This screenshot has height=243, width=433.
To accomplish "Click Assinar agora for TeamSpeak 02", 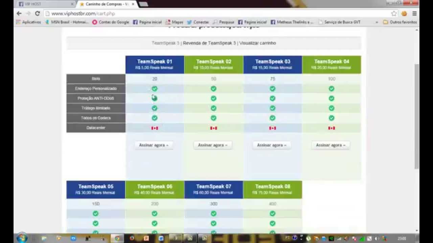I will tap(212, 145).
